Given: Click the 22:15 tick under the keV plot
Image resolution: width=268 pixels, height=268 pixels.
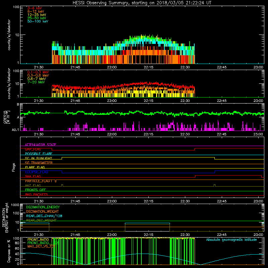Looking at the screenshot, I should click(148, 67).
